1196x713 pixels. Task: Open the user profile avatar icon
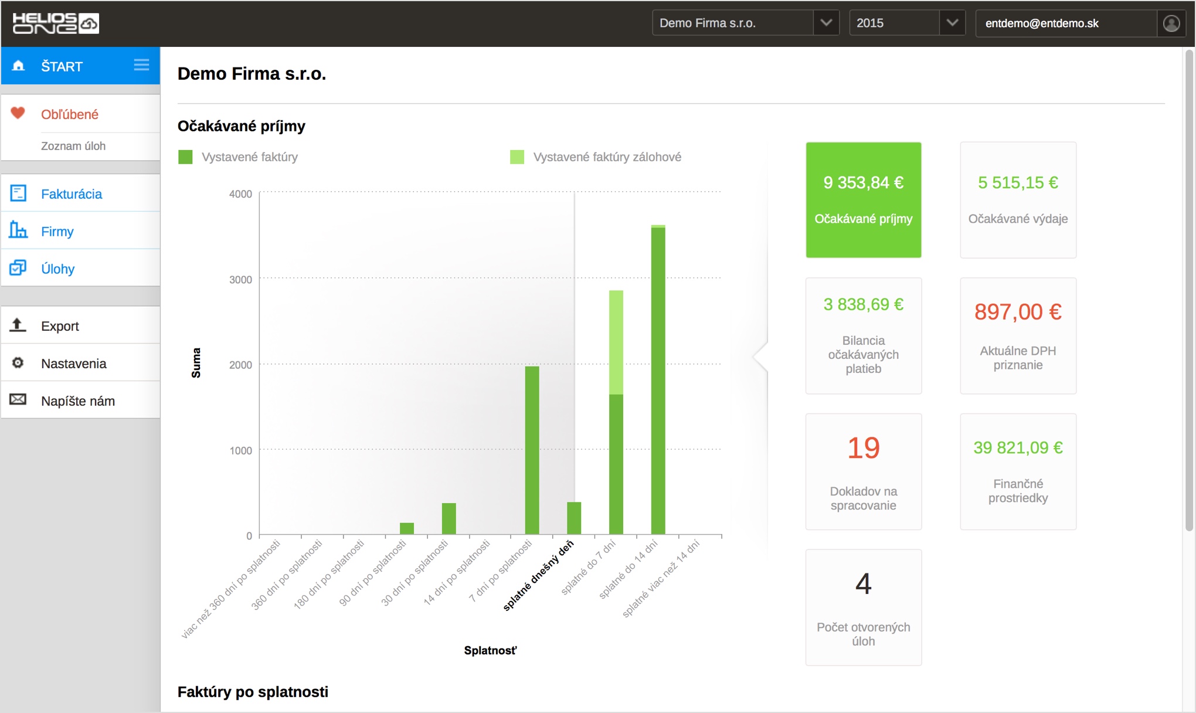(x=1171, y=23)
